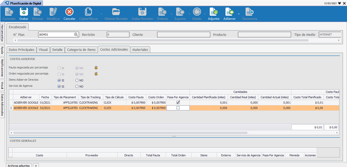347x167 pixels.
Task: Click the lock icon beside Orden negociada
Action: pyautogui.click(x=96, y=74)
